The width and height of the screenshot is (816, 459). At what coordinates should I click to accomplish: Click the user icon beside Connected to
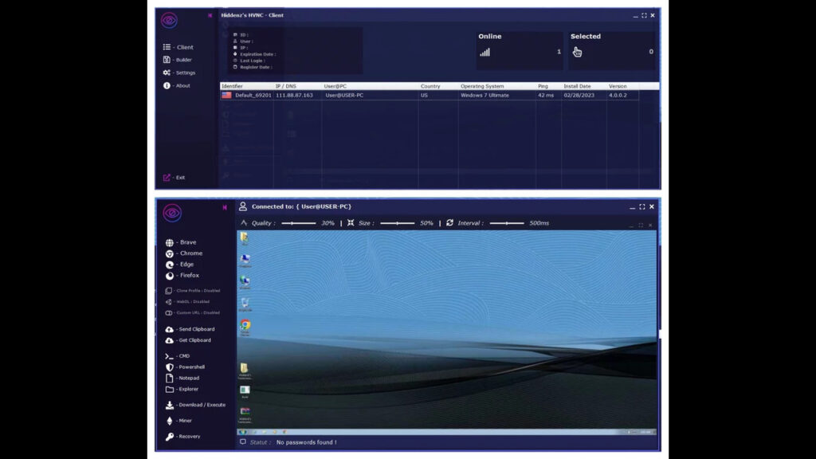(243, 206)
